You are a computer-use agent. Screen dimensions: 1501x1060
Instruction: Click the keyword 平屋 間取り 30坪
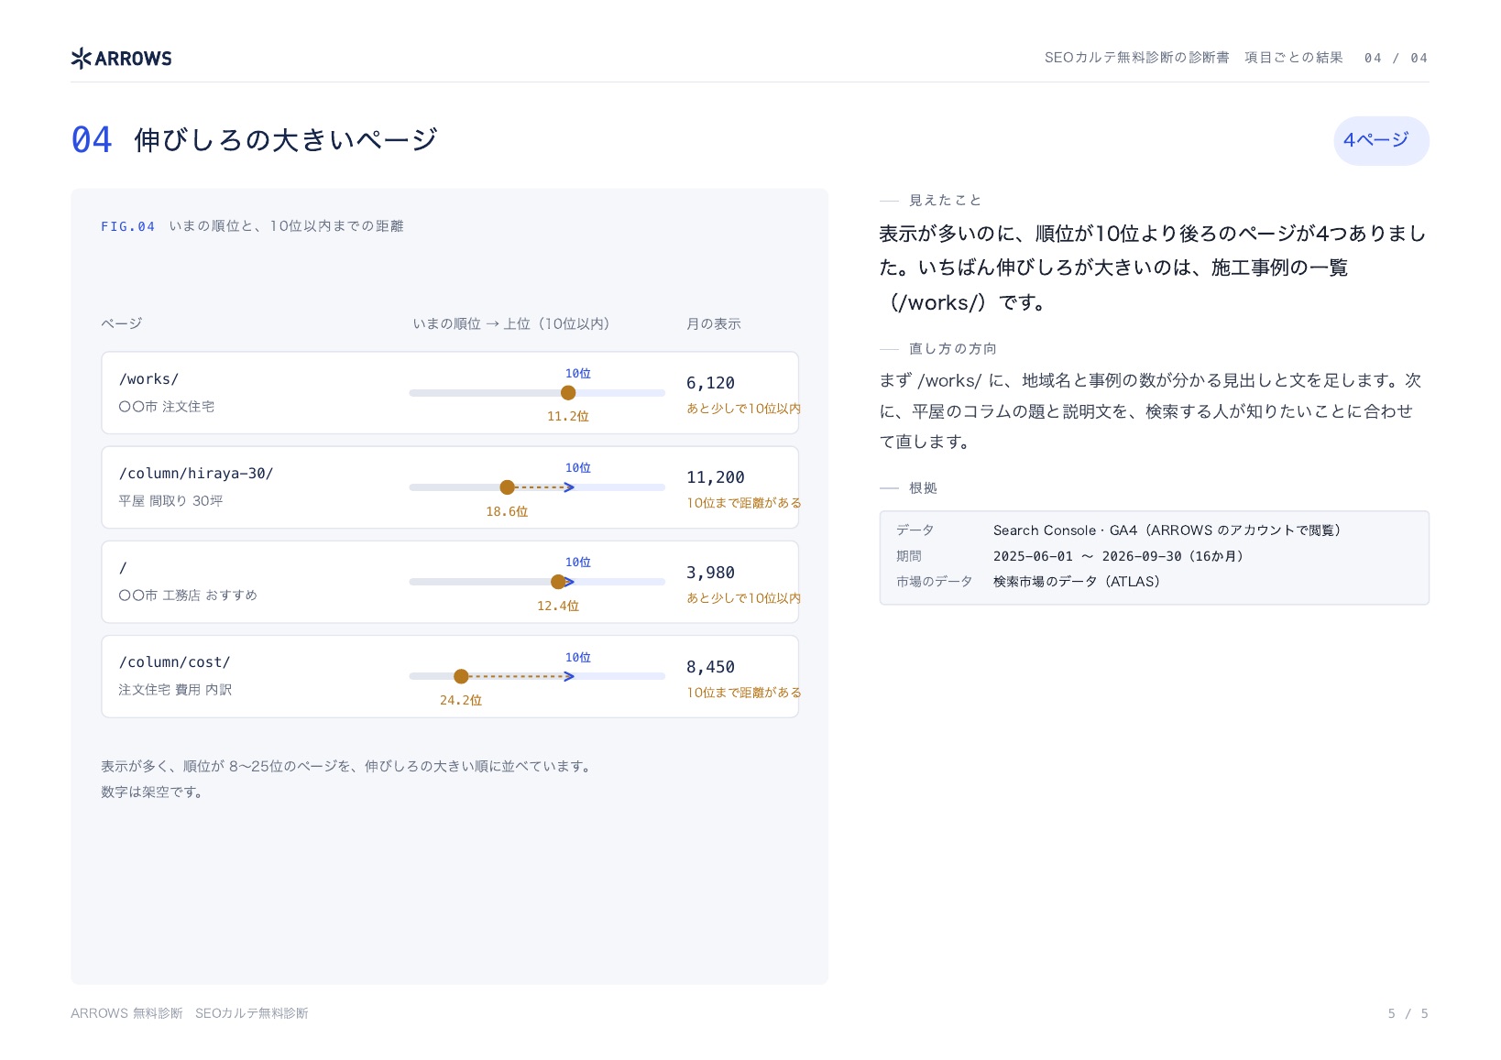(x=170, y=501)
